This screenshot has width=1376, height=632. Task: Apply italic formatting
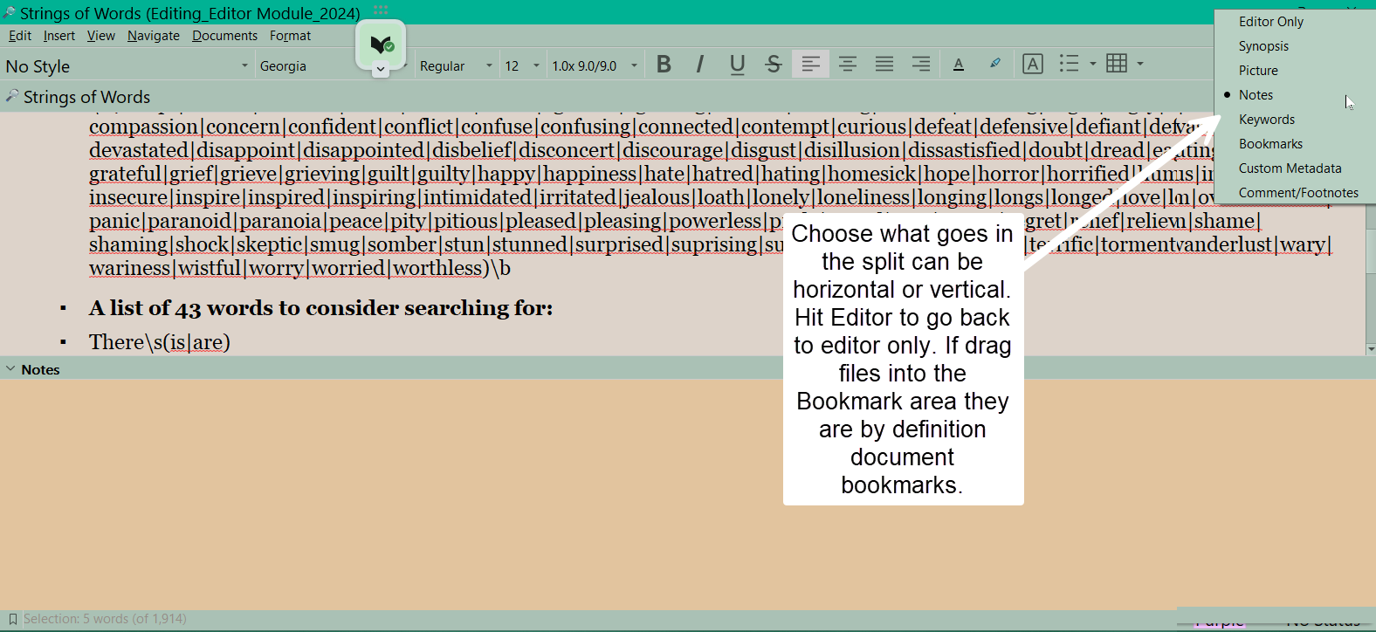700,65
